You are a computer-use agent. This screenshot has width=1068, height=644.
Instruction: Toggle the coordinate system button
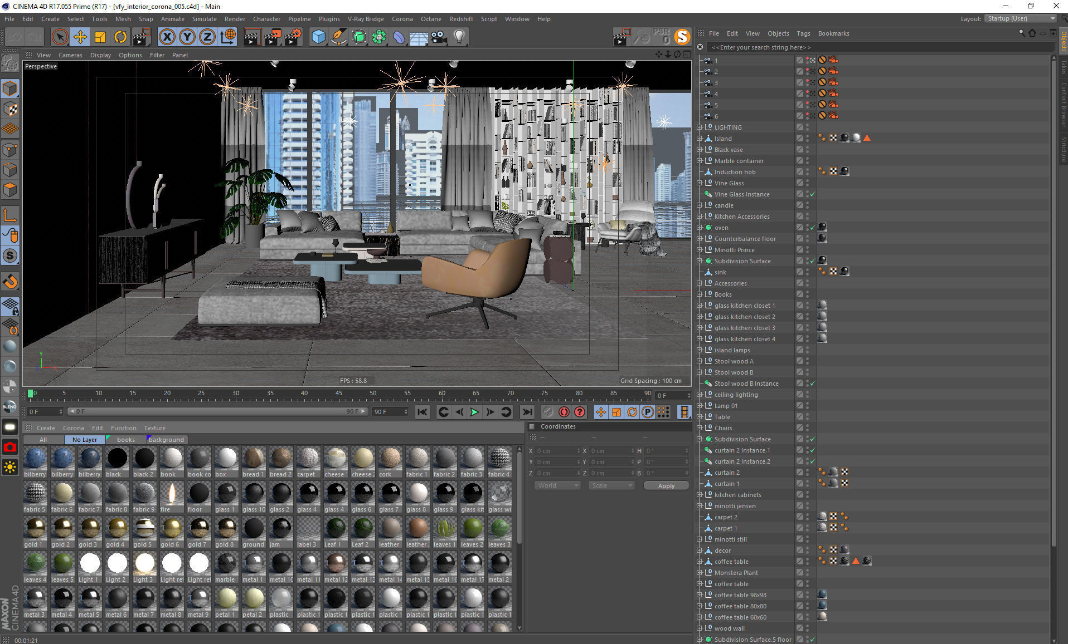click(227, 37)
